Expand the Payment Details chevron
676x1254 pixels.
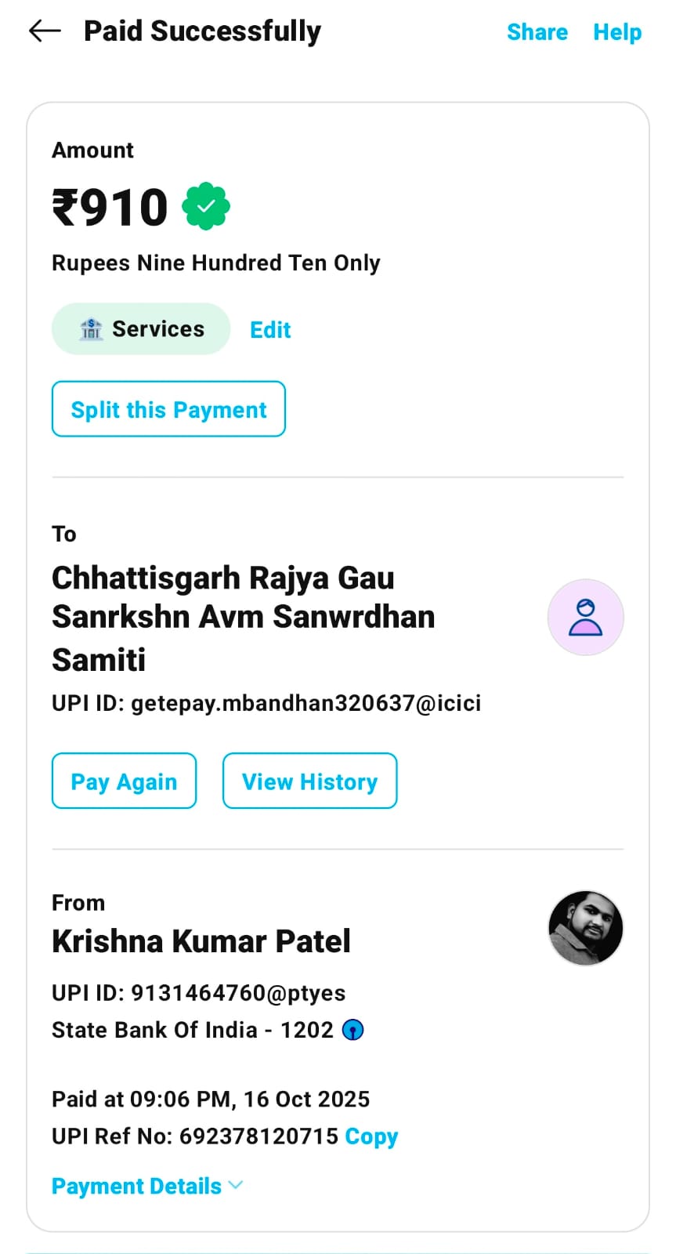(x=236, y=1186)
